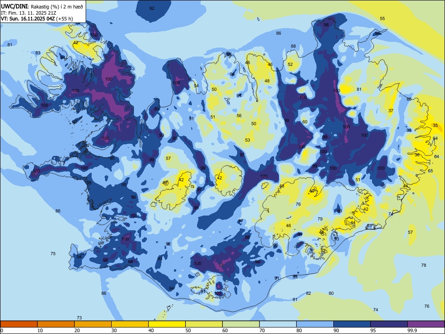Click the 95–99.9 dark navy legend swatch

(x=389, y=324)
